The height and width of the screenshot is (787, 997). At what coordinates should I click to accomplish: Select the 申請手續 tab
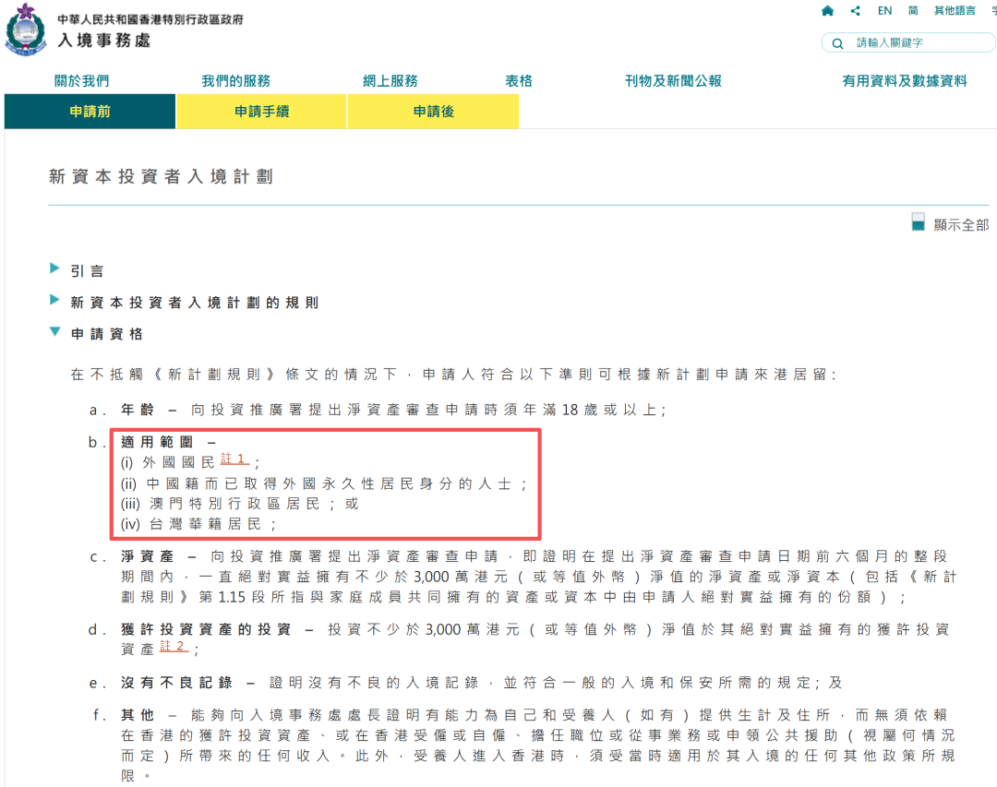[x=261, y=112]
